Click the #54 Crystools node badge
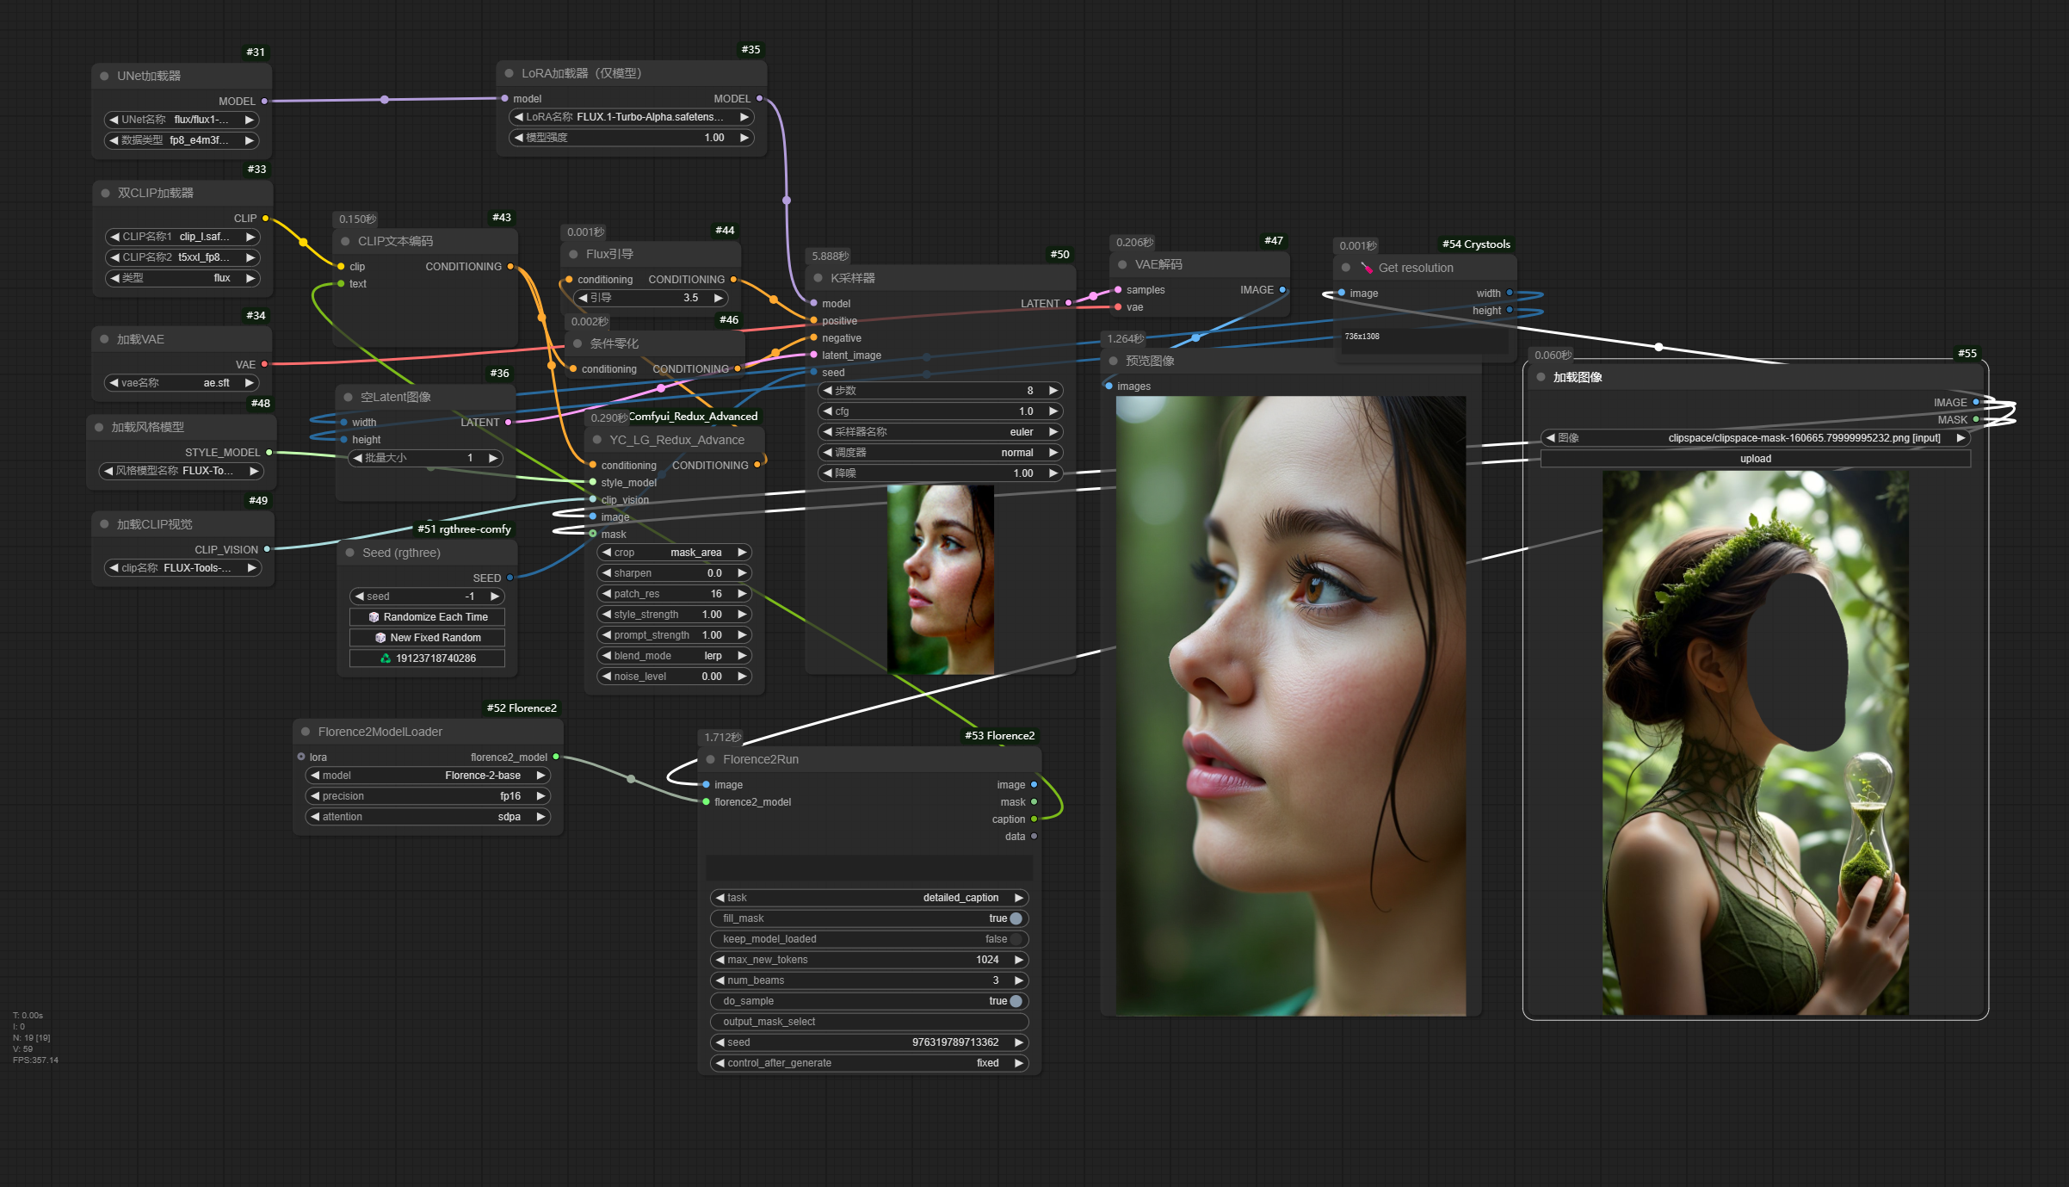Viewport: 2069px width, 1187px height. click(x=1476, y=244)
